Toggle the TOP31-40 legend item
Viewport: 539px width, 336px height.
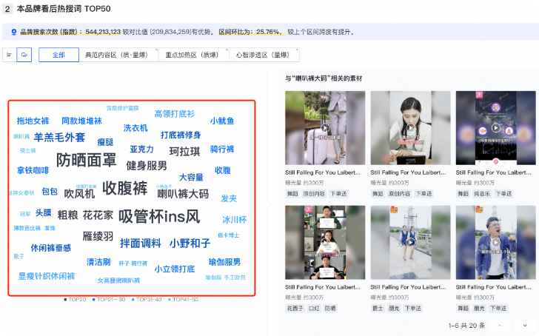coord(147,300)
